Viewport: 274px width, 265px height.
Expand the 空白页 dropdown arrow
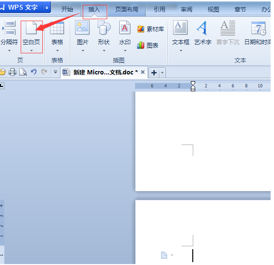click(x=31, y=50)
